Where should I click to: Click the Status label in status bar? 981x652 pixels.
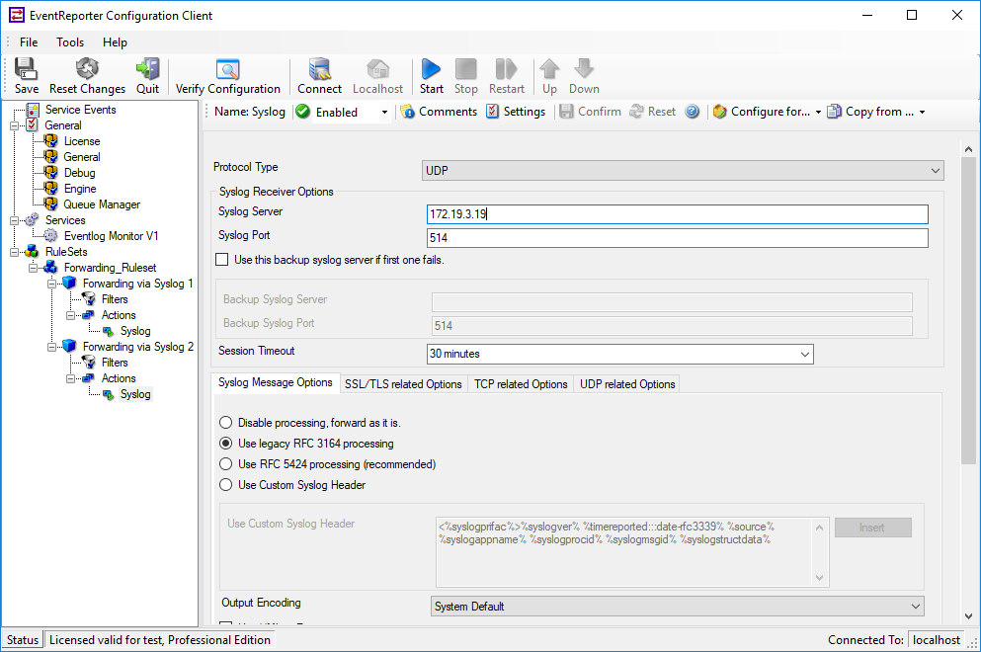23,640
